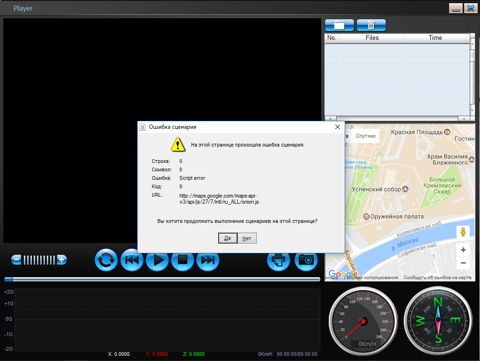Viewport: 480px width, 361px height.
Task: Zoom out on the map
Action: [x=463, y=263]
